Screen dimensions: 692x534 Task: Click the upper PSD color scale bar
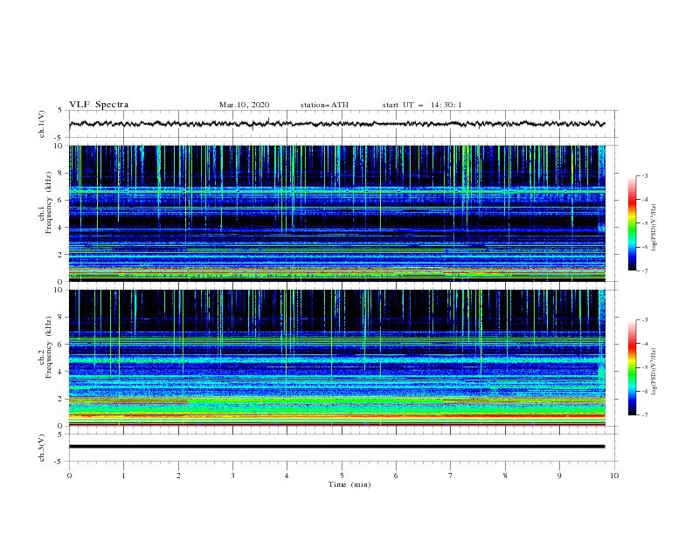coord(632,223)
